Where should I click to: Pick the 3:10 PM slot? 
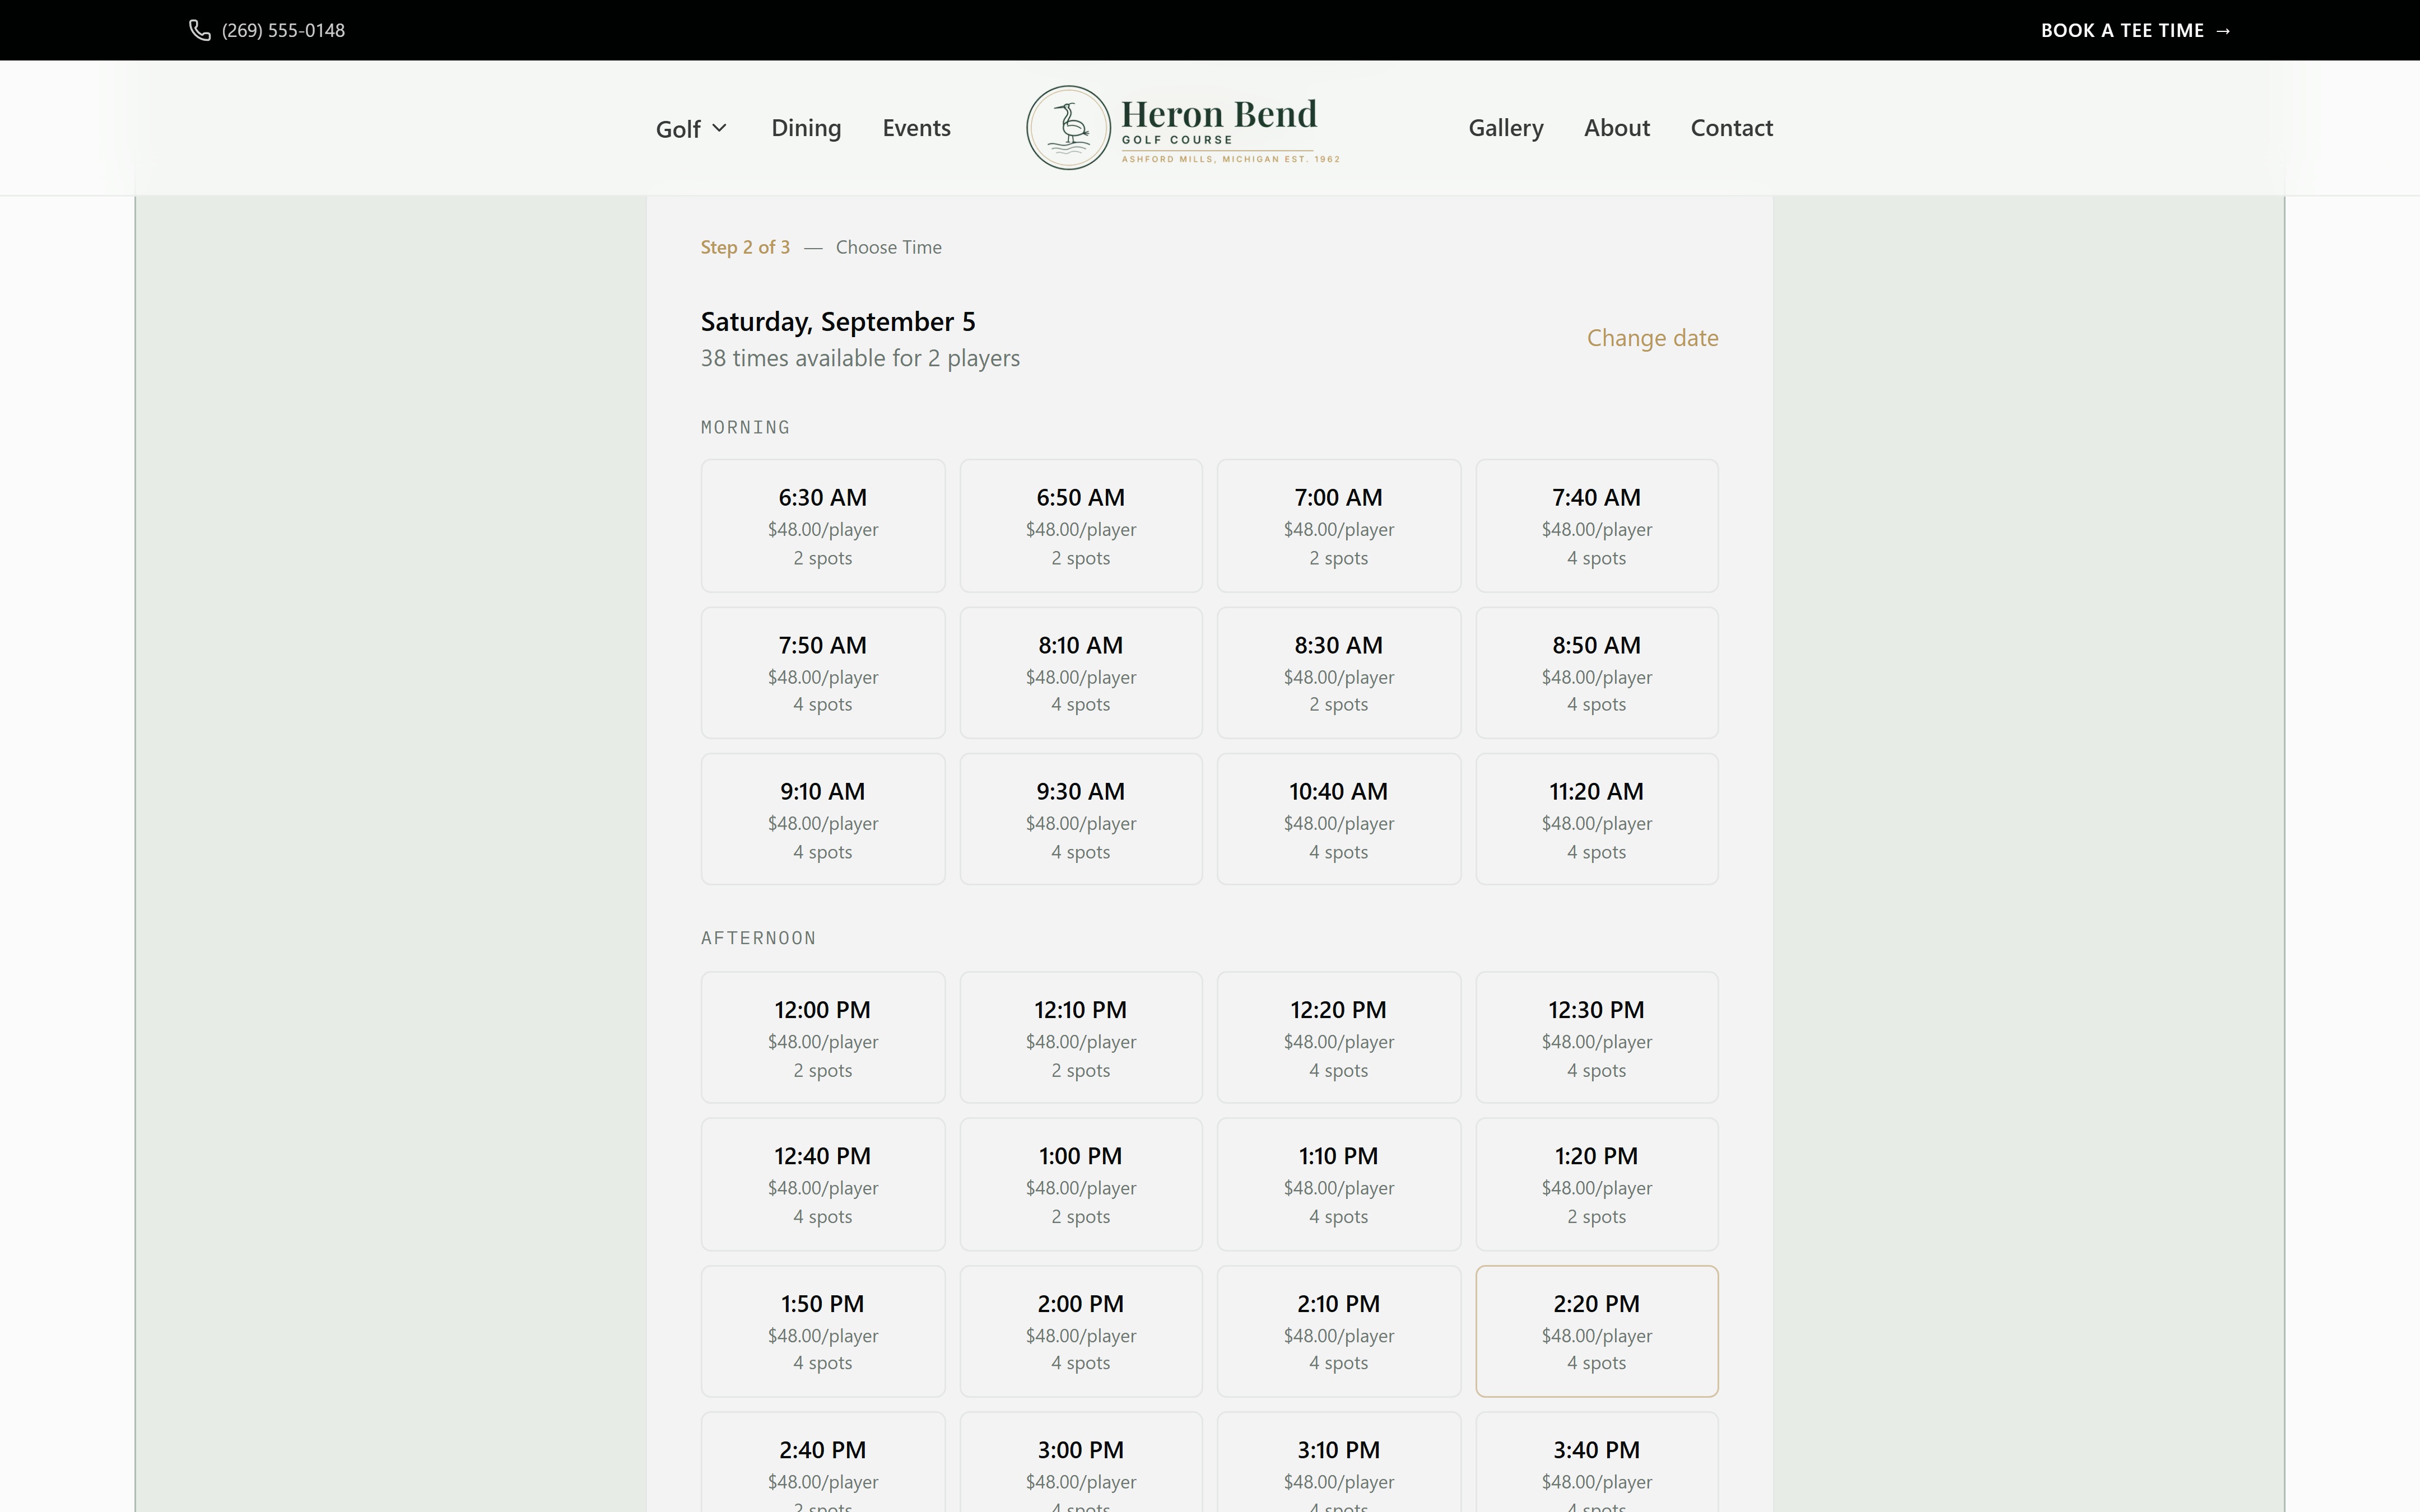[1339, 1463]
